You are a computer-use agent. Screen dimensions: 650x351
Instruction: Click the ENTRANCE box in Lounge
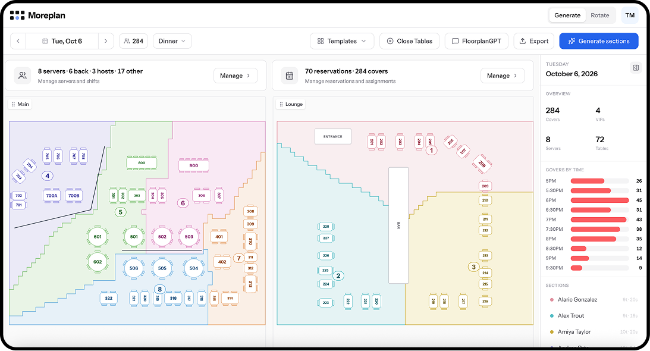tap(333, 136)
